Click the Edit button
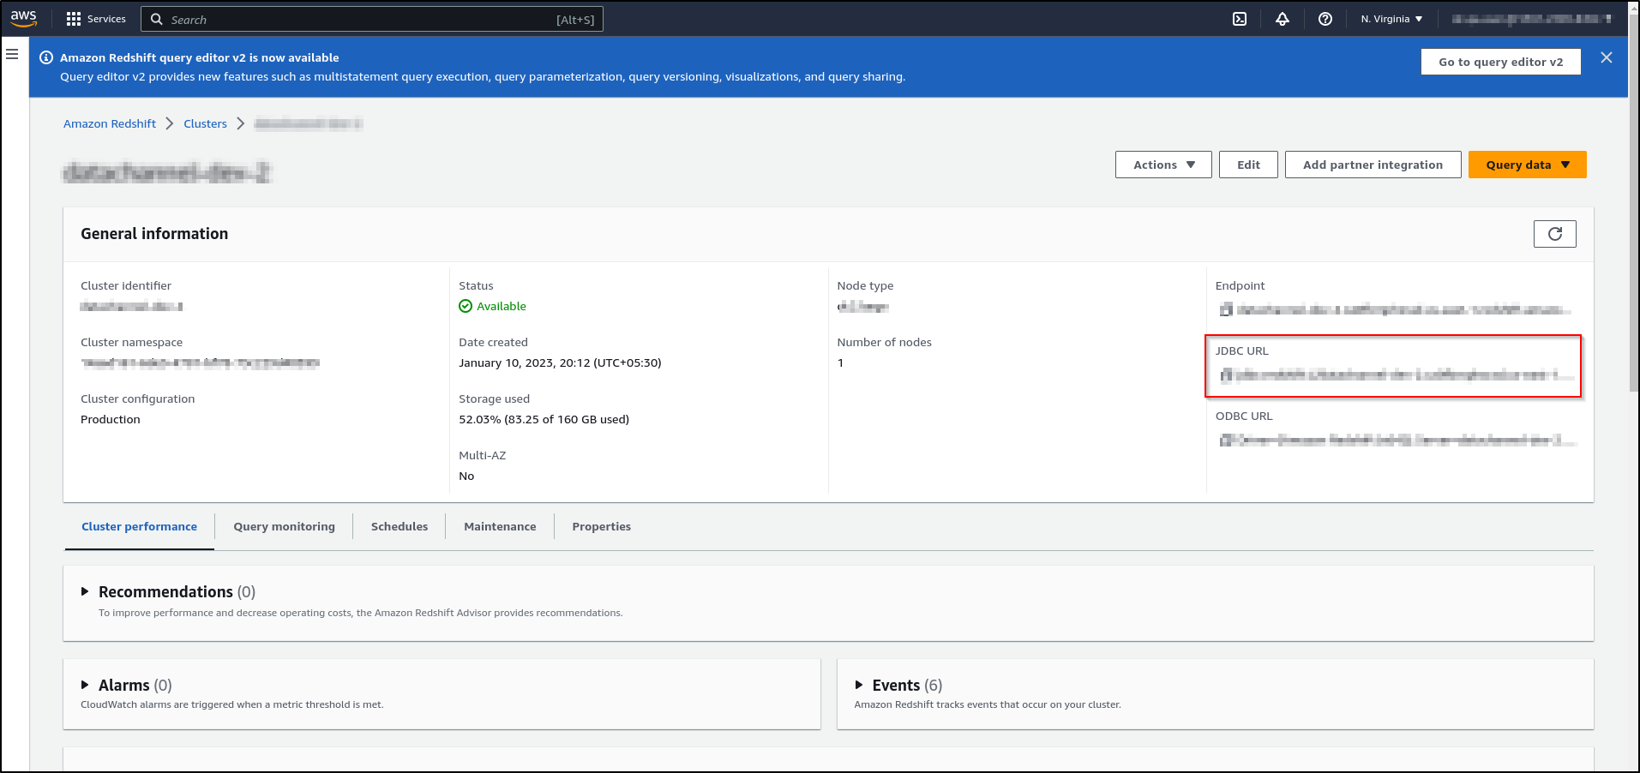 (x=1248, y=165)
